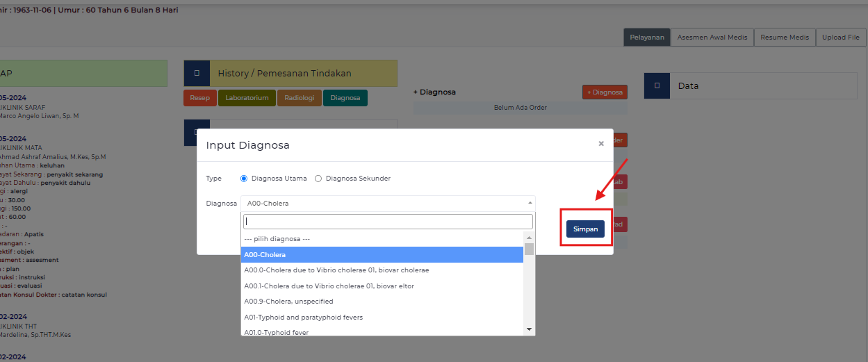Click the red + Diagnosa button
868x362 pixels.
[x=604, y=92]
